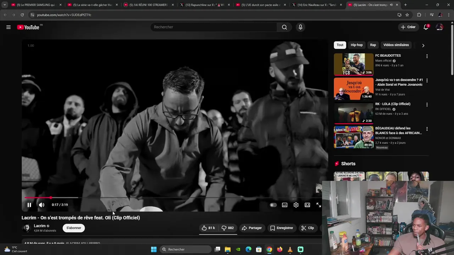
Task: Open Jusqu'où va-t-on descendre thumbnail
Action: pyautogui.click(x=354, y=89)
